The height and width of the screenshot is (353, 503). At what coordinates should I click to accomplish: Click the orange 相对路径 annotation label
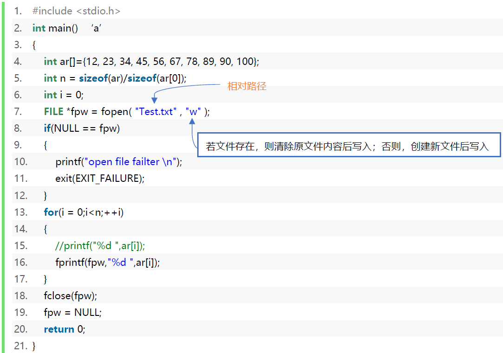pos(247,86)
